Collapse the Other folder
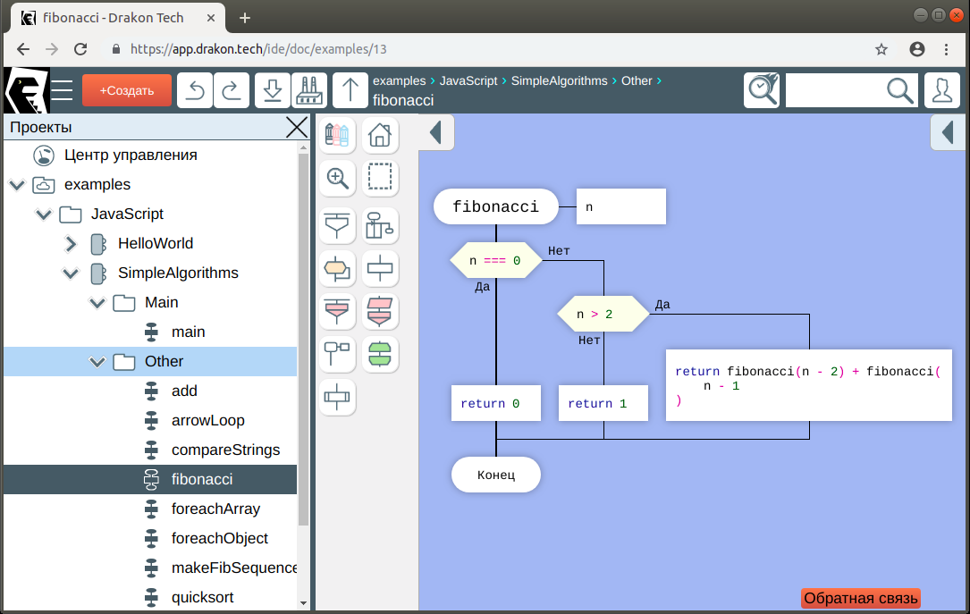Viewport: 970px width, 614px height. (97, 362)
